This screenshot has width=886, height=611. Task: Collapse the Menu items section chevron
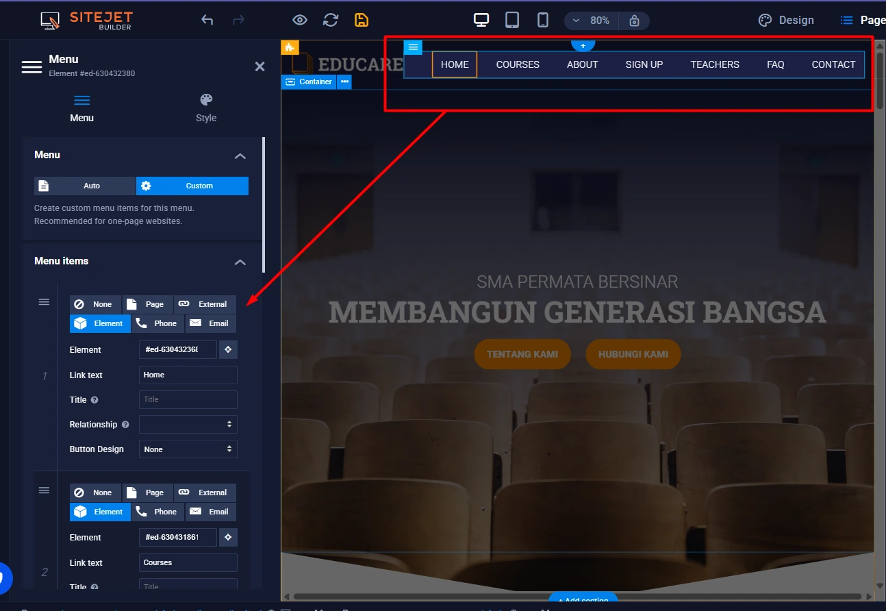point(240,262)
